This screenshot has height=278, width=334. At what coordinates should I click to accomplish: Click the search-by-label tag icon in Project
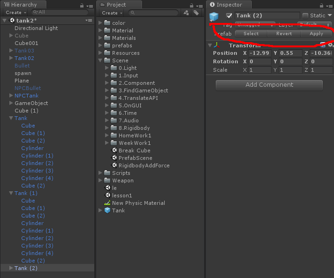196,13
